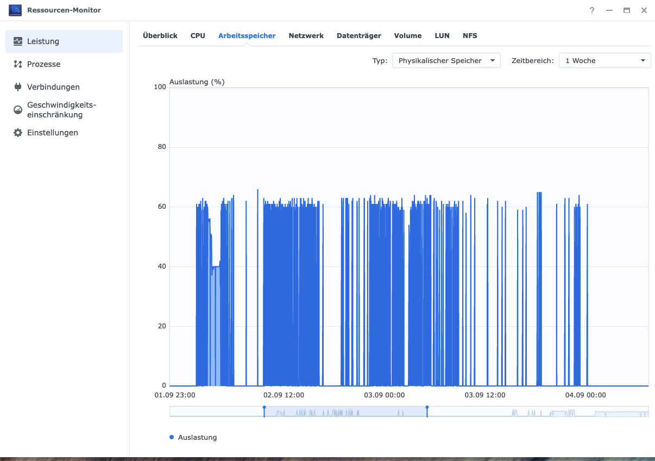Click the Auslastung (%) axis title
The height and width of the screenshot is (461, 655).
point(197,82)
